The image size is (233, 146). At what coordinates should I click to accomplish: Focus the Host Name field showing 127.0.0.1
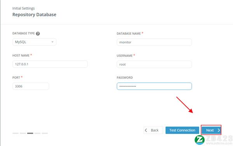tap(50, 64)
